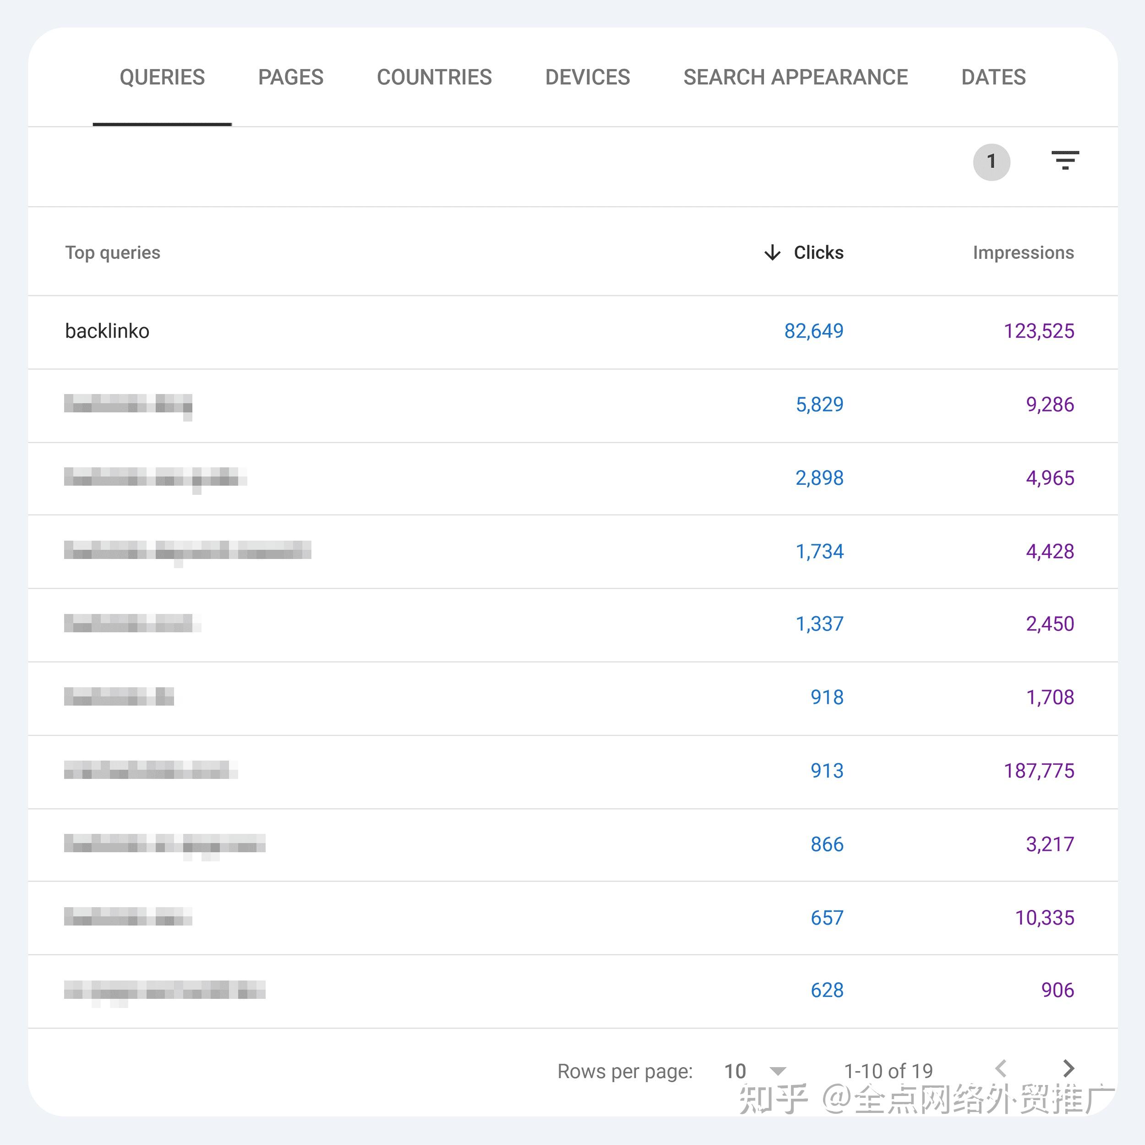Click the active filter count badge
Image resolution: width=1145 pixels, height=1145 pixels.
pyautogui.click(x=992, y=162)
